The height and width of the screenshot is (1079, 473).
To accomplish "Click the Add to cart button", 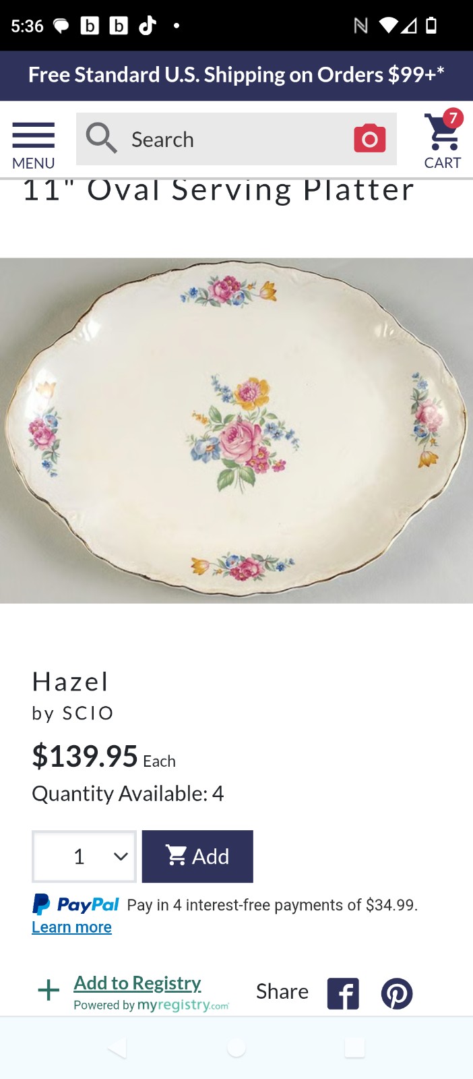I will coord(197,856).
